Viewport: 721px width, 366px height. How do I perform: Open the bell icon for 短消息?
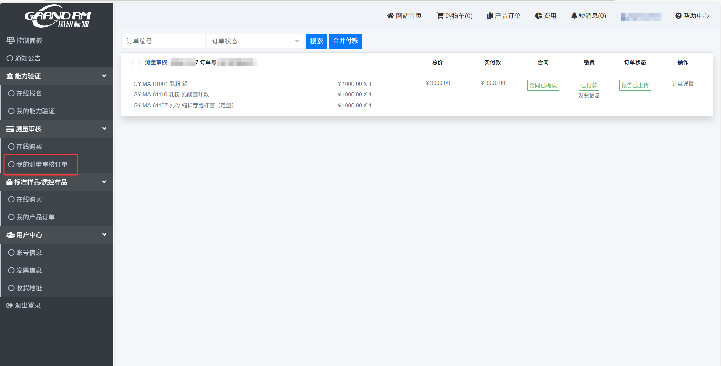pyautogui.click(x=574, y=16)
